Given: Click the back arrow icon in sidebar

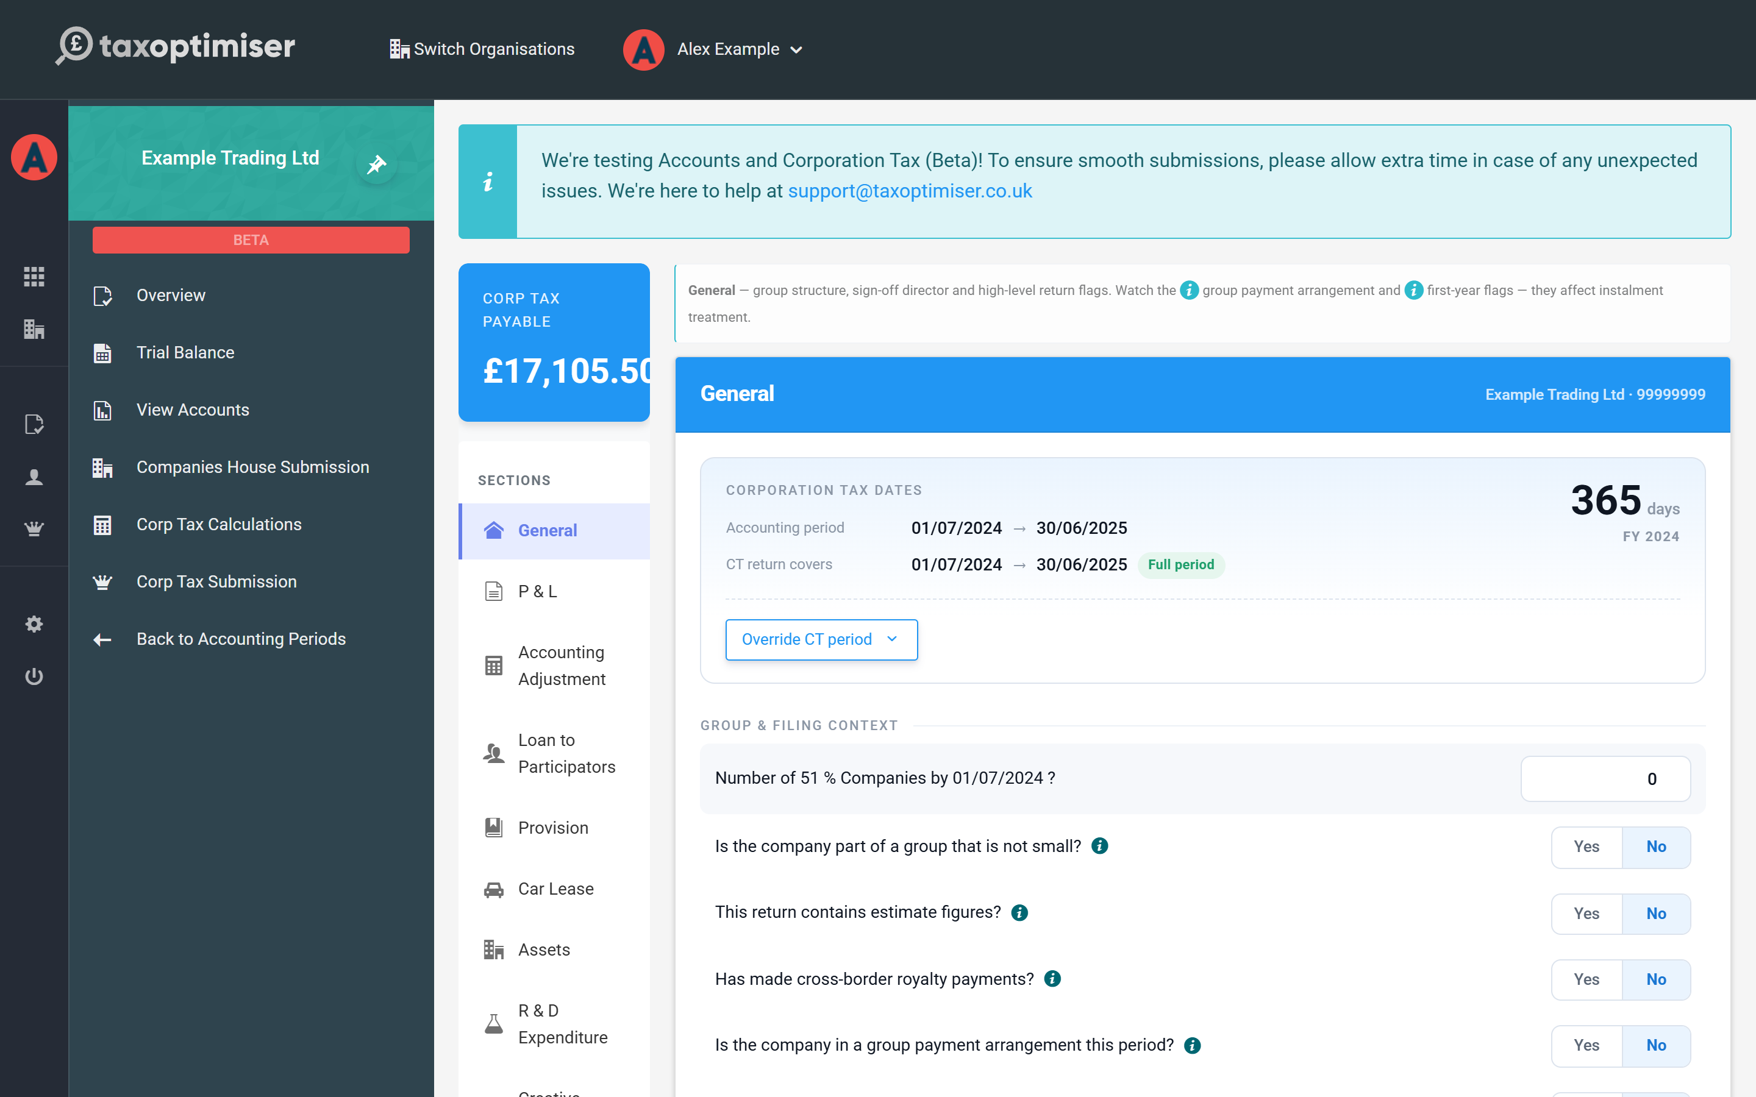Looking at the screenshot, I should [102, 639].
